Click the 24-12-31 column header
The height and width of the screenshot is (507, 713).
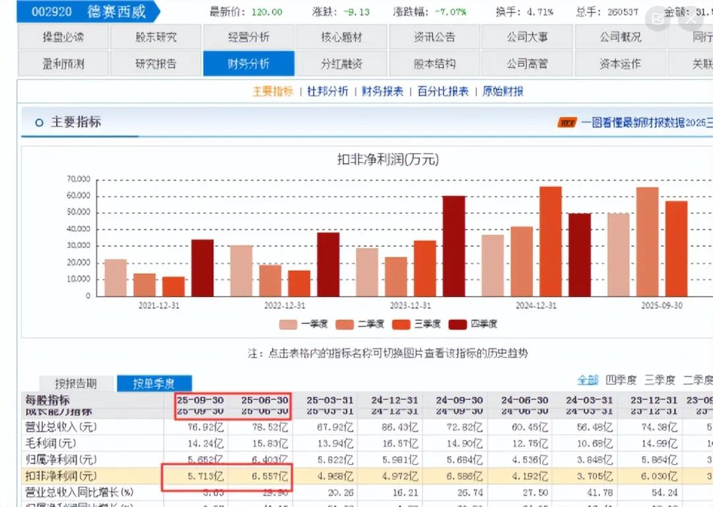pyautogui.click(x=394, y=400)
